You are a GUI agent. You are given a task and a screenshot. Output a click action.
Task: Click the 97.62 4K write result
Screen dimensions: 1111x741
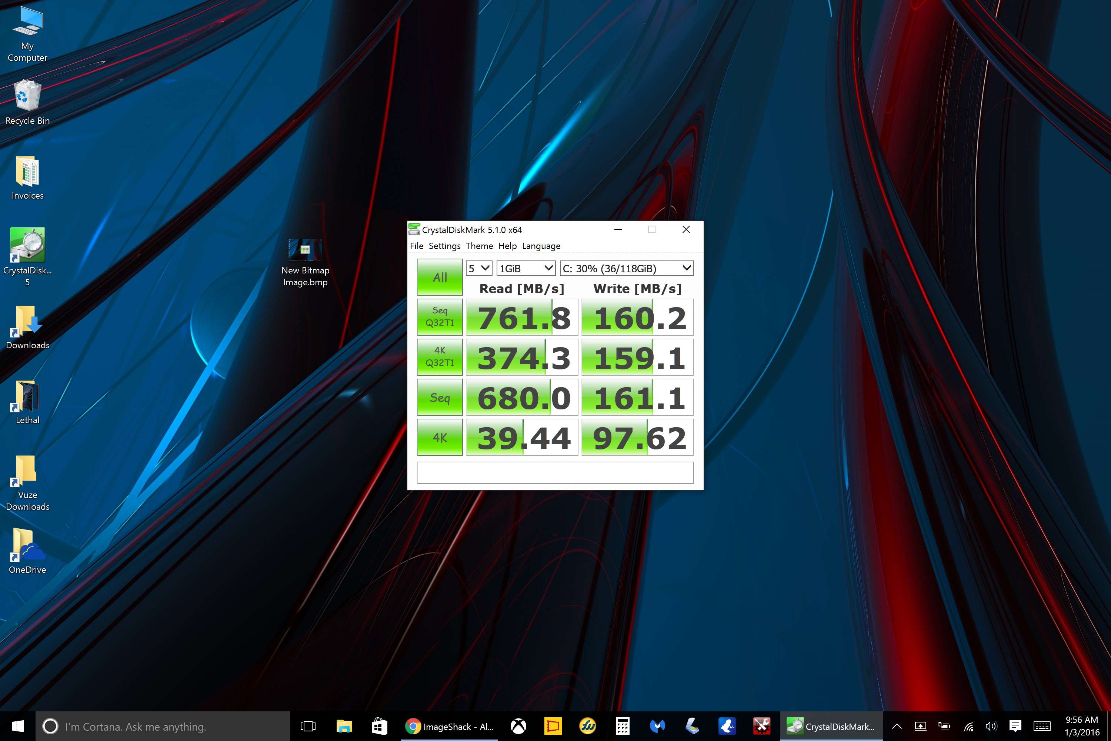pyautogui.click(x=637, y=437)
